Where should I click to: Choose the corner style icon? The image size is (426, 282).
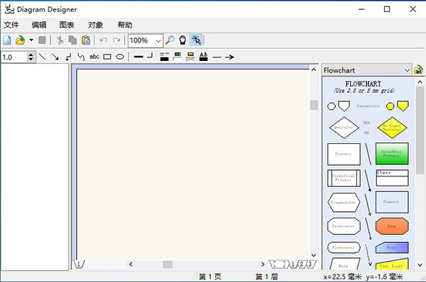pos(151,56)
